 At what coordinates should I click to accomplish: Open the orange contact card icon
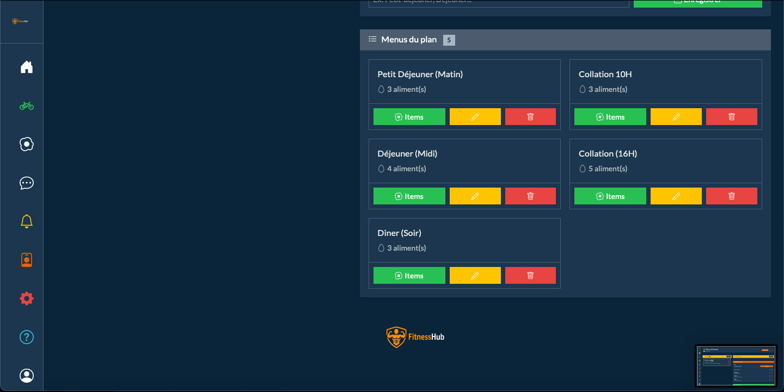[27, 260]
